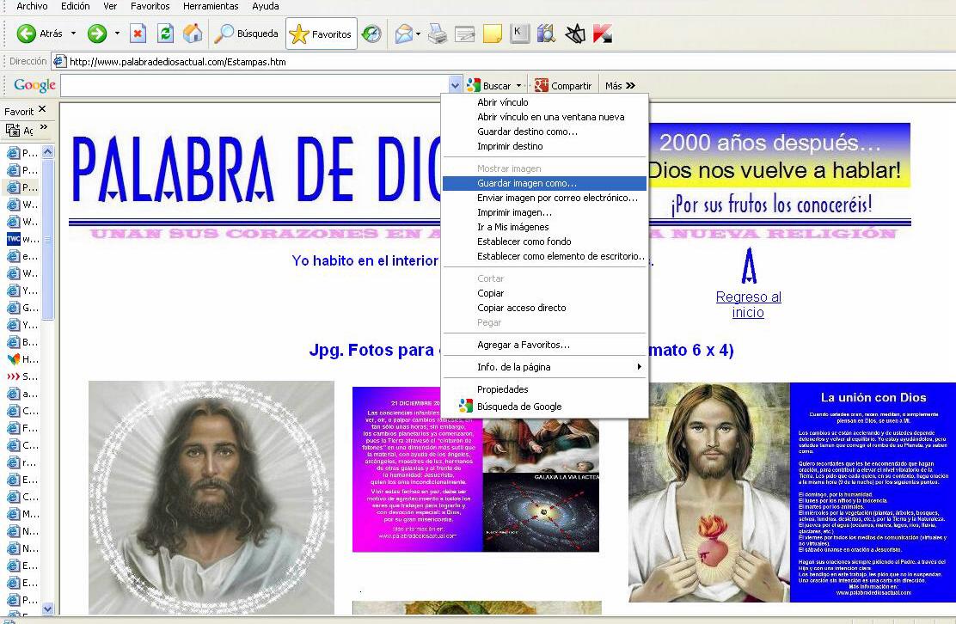
Task: Open the History clock icon
Action: tap(371, 34)
